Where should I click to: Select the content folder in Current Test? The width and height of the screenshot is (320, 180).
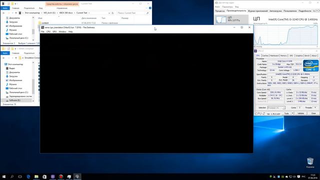click(x=45, y=23)
